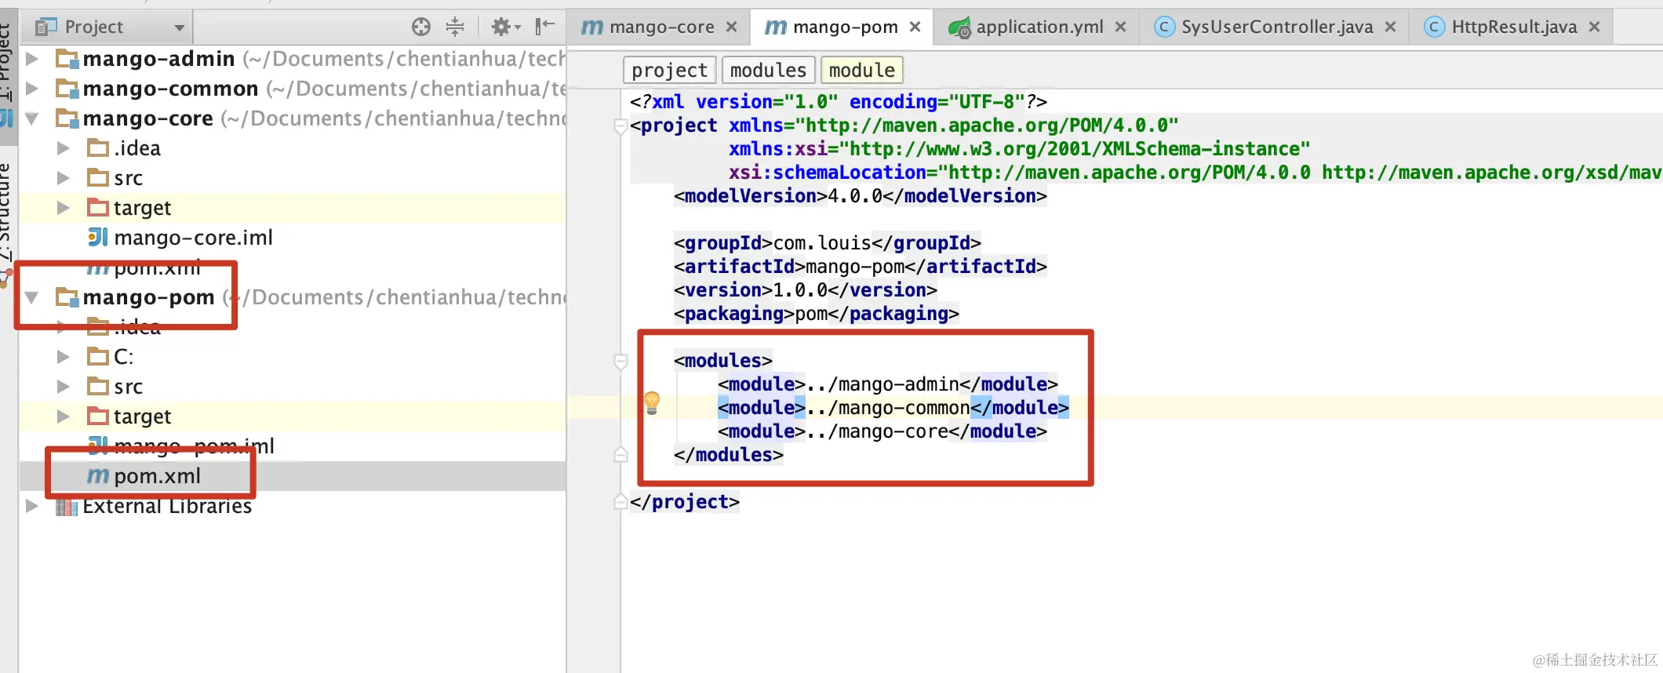Select the src folder label under mango-core
The height and width of the screenshot is (673, 1663).
(x=128, y=178)
